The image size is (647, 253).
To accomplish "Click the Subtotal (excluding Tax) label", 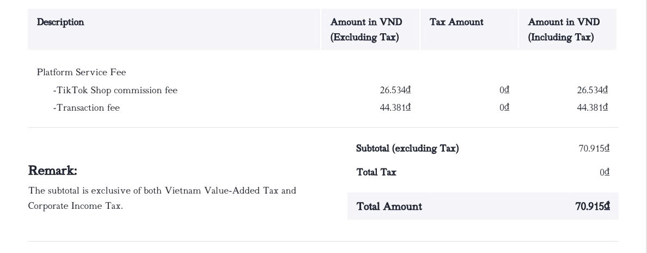I will pyautogui.click(x=407, y=148).
